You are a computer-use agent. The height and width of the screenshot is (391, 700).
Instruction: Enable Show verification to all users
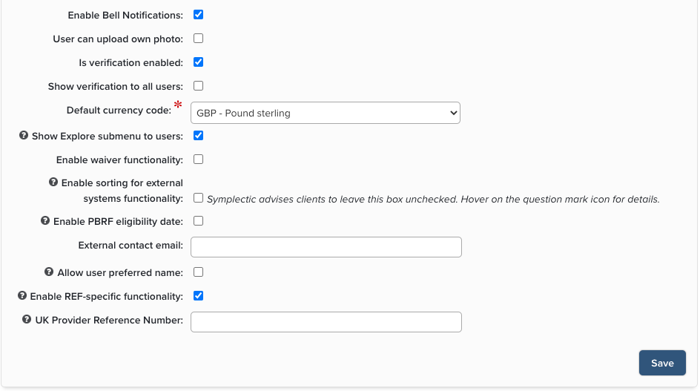pyautogui.click(x=198, y=86)
